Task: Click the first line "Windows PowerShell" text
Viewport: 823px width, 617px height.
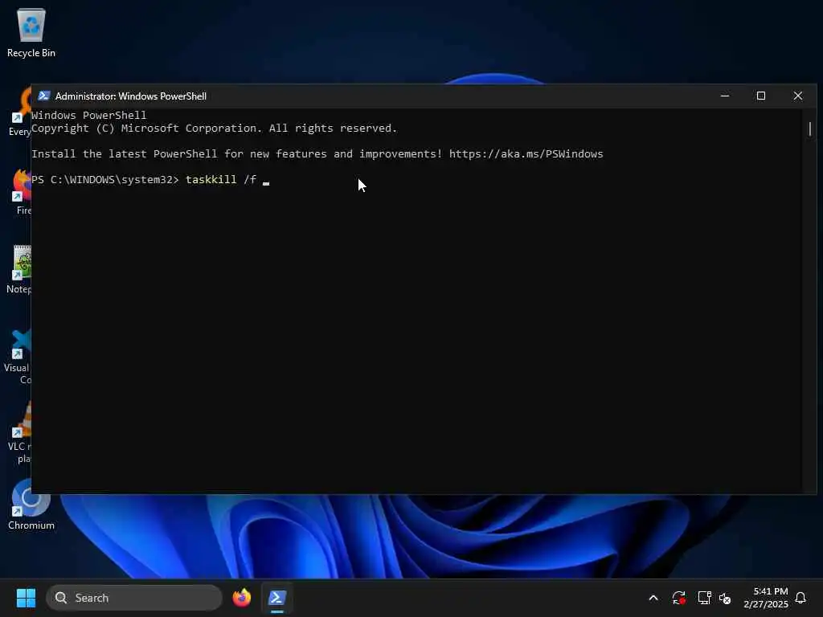Action: tap(88, 115)
